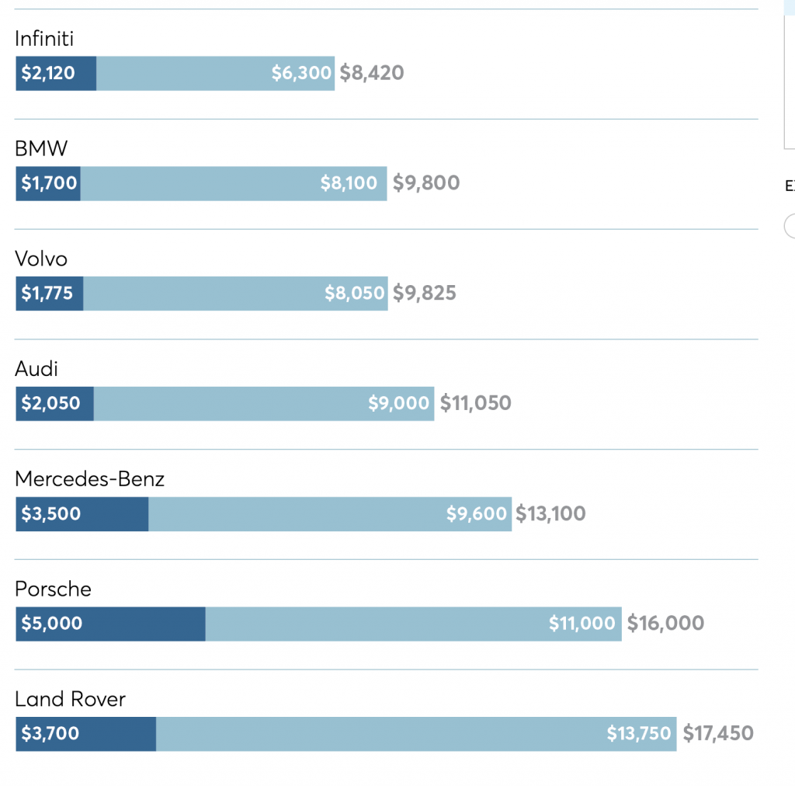Screen dimensions: 795x786
Task: Click Audi's $11,050 total label
Action: click(475, 404)
